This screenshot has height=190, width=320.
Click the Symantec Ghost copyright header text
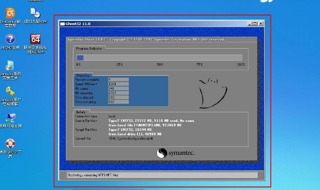click(146, 40)
